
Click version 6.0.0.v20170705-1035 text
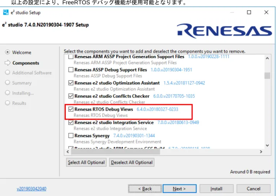(174, 96)
